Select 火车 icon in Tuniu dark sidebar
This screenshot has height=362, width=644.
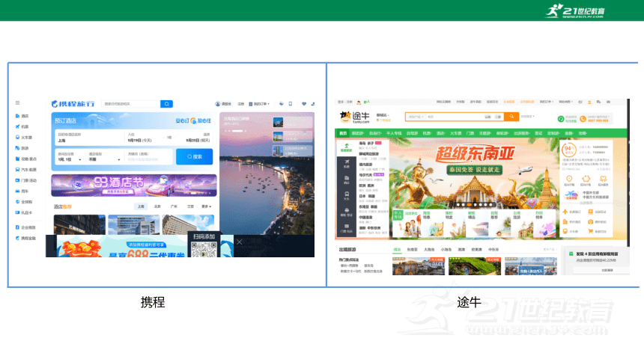[347, 195]
